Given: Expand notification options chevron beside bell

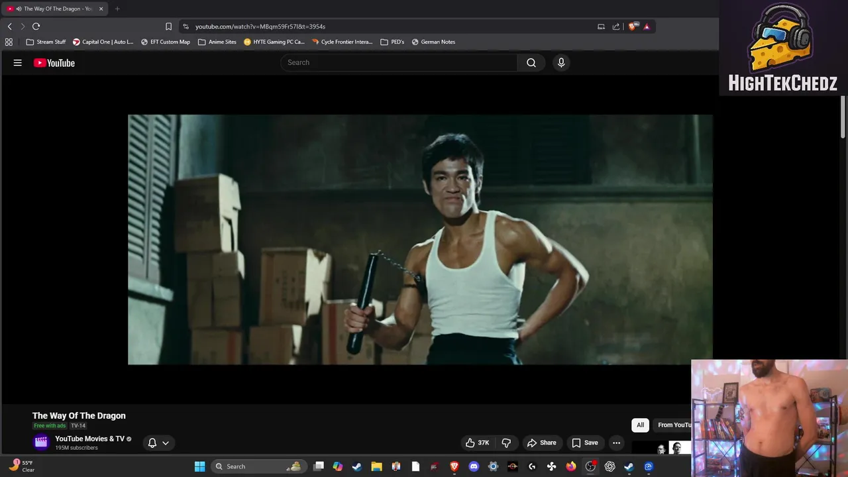Looking at the screenshot, I should [166, 443].
